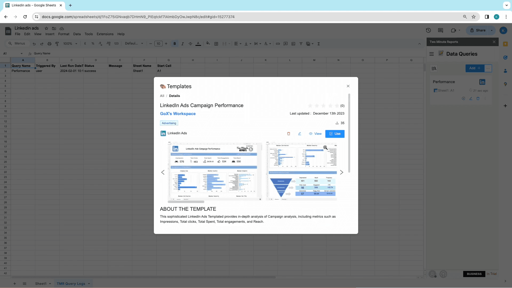Show next template preview image
Image resolution: width=512 pixels, height=288 pixels.
pyautogui.click(x=342, y=172)
